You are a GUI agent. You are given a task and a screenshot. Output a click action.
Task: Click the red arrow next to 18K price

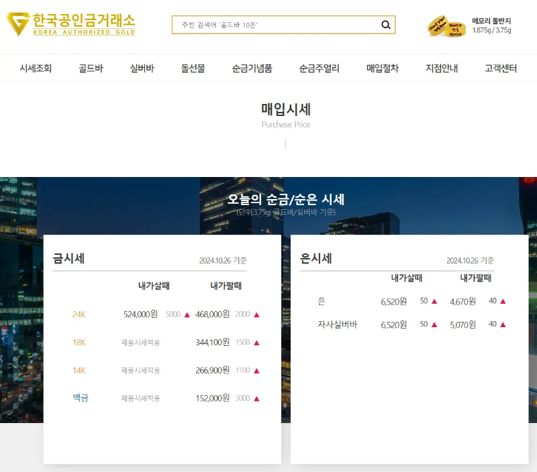(257, 342)
